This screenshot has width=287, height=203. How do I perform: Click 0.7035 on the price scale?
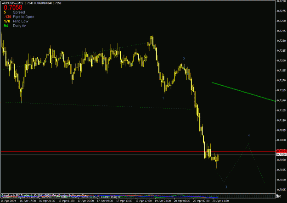pos(281,170)
